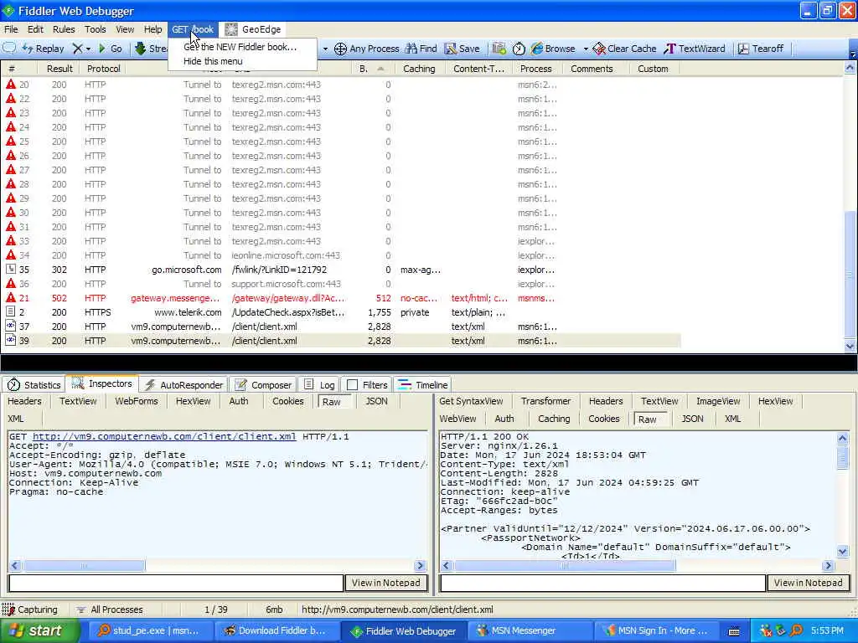This screenshot has width=858, height=643.
Task: Open response ImageView tab
Action: (x=718, y=401)
